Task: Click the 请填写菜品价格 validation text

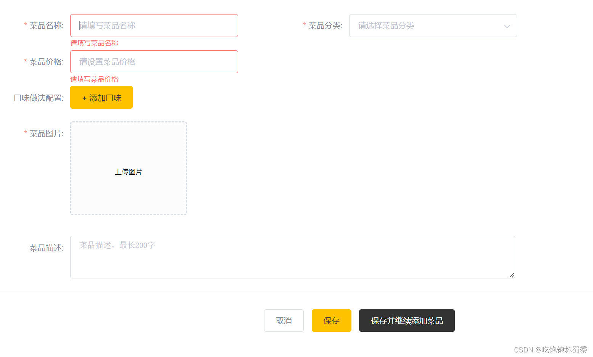Action: (94, 79)
